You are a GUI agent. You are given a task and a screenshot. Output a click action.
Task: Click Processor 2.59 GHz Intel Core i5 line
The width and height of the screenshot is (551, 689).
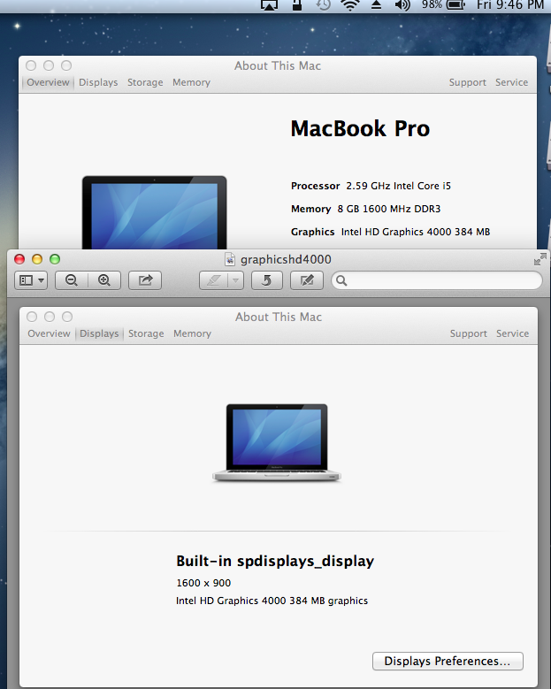click(371, 186)
